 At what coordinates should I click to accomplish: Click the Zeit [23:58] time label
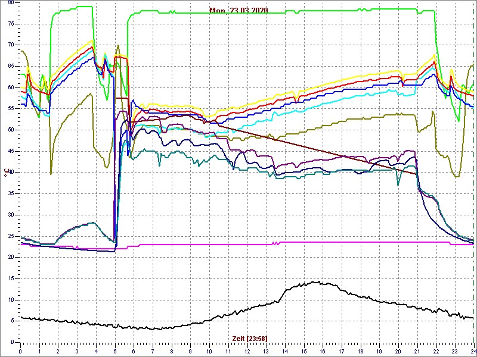[249, 338]
